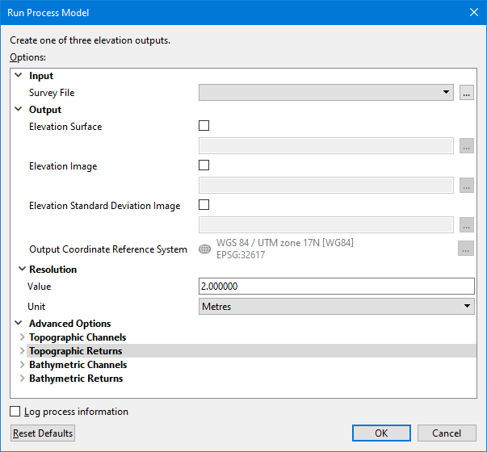
Task: Click browse button for Elevation Image output path
Action: pos(466,186)
